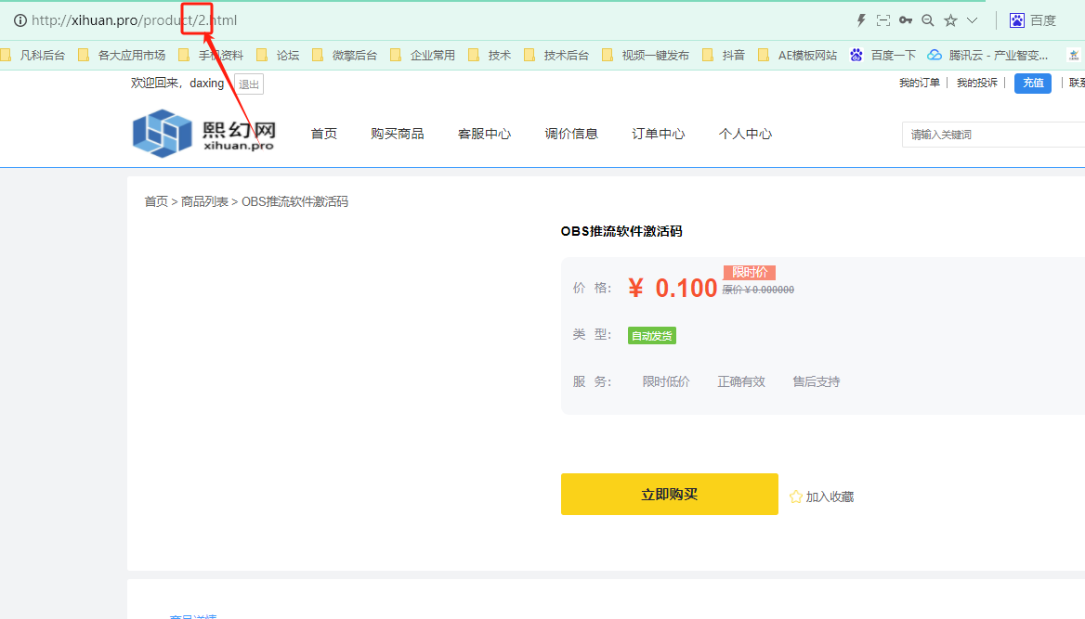Click the yellow 立即购买 button
Viewport: 1085px width, 619px height.
coord(669,494)
